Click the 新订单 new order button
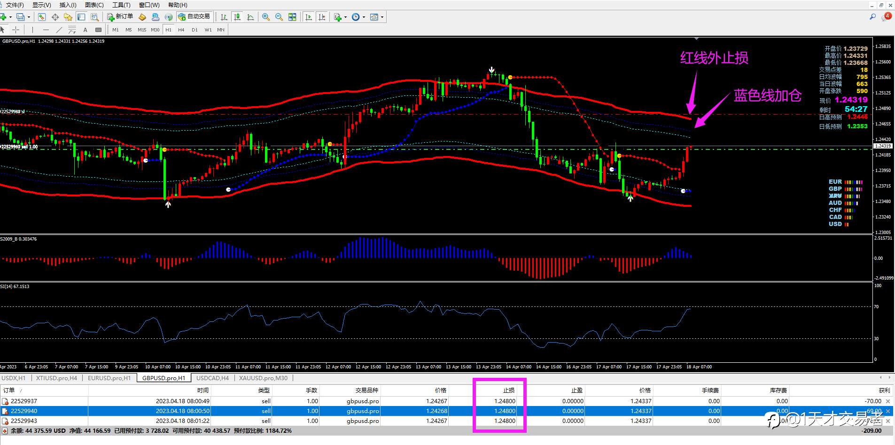The image size is (895, 445). coord(120,17)
